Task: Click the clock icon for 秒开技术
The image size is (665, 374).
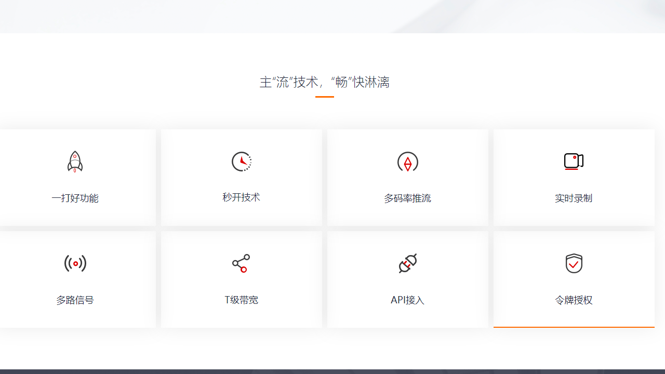Action: 241,162
